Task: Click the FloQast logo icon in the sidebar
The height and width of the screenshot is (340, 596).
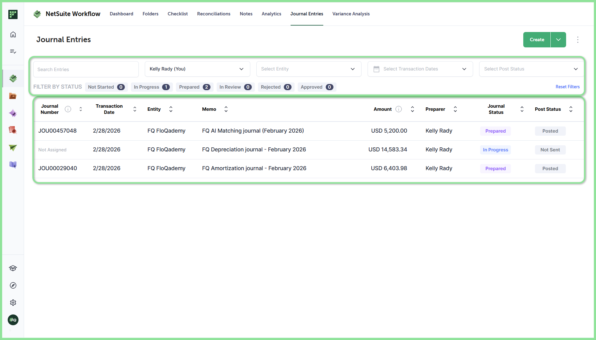Action: click(13, 14)
